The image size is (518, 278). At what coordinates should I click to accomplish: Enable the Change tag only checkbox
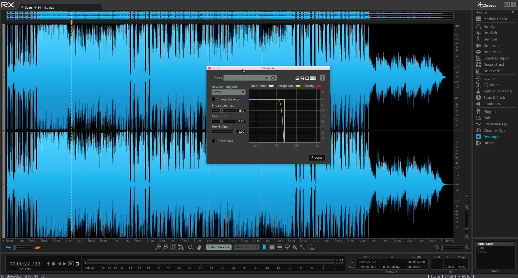(x=214, y=99)
